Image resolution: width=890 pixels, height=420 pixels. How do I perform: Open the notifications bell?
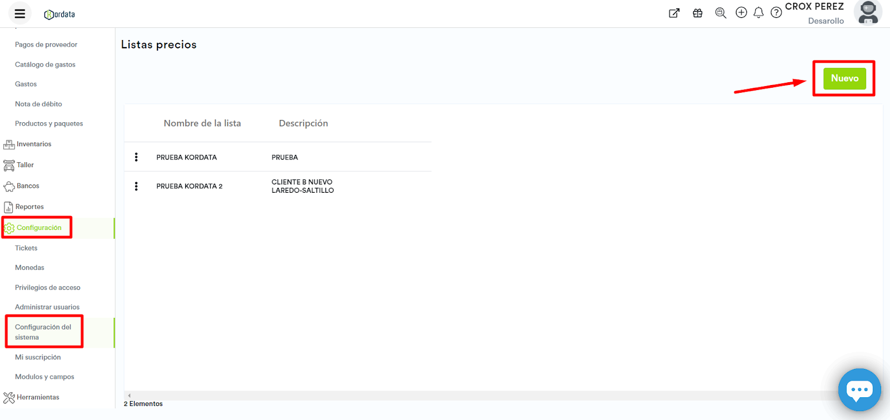point(758,13)
